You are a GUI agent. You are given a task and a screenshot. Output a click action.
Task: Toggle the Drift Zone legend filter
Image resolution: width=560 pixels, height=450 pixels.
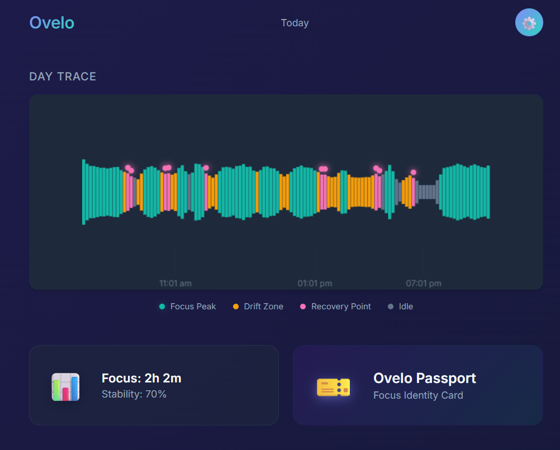(x=258, y=306)
